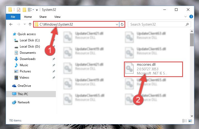199x129 pixels.
Task: Switch to large icons view layout
Action: tap(190, 121)
